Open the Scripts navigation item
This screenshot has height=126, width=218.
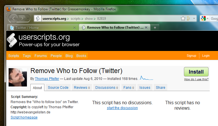coord(14,56)
